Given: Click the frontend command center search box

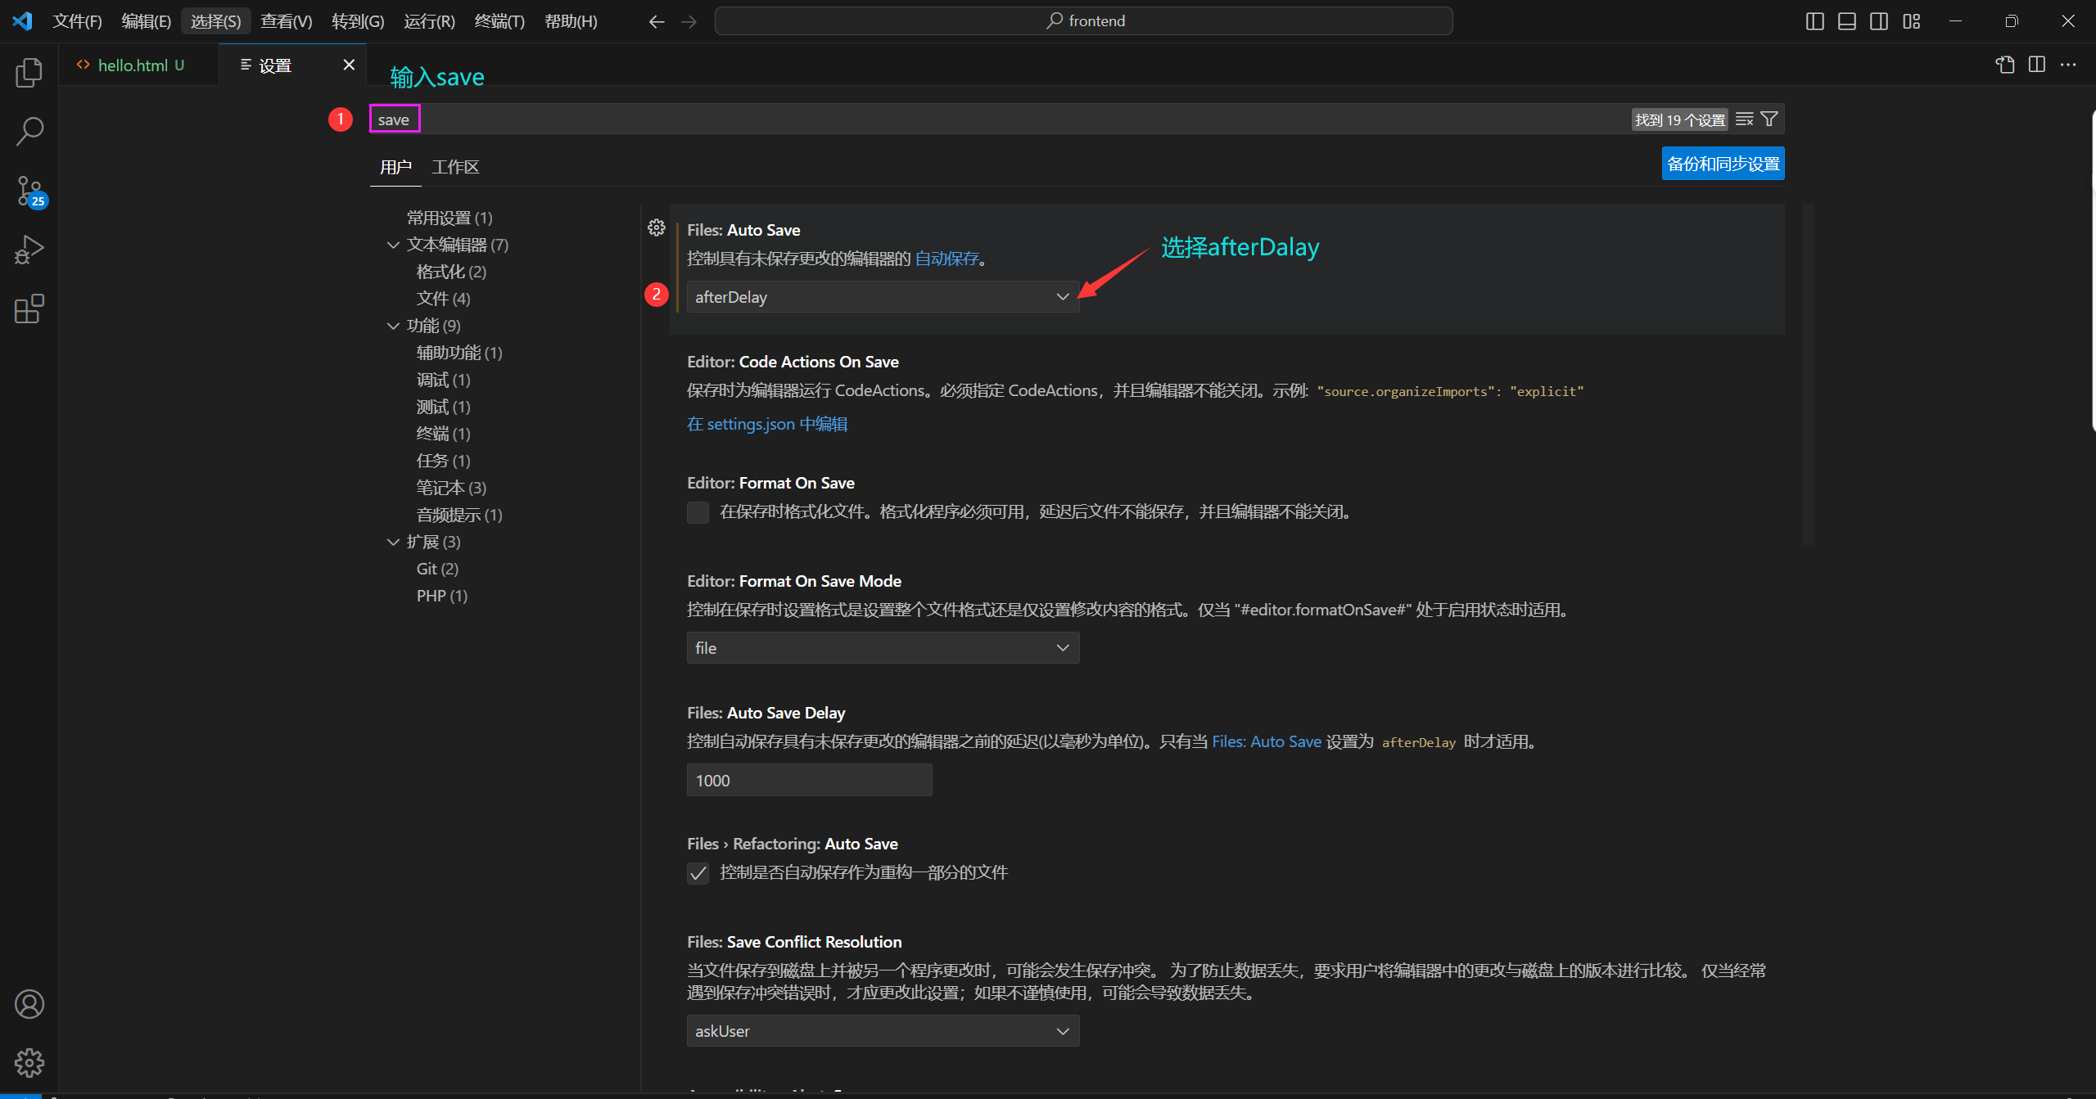Looking at the screenshot, I should pyautogui.click(x=1084, y=21).
